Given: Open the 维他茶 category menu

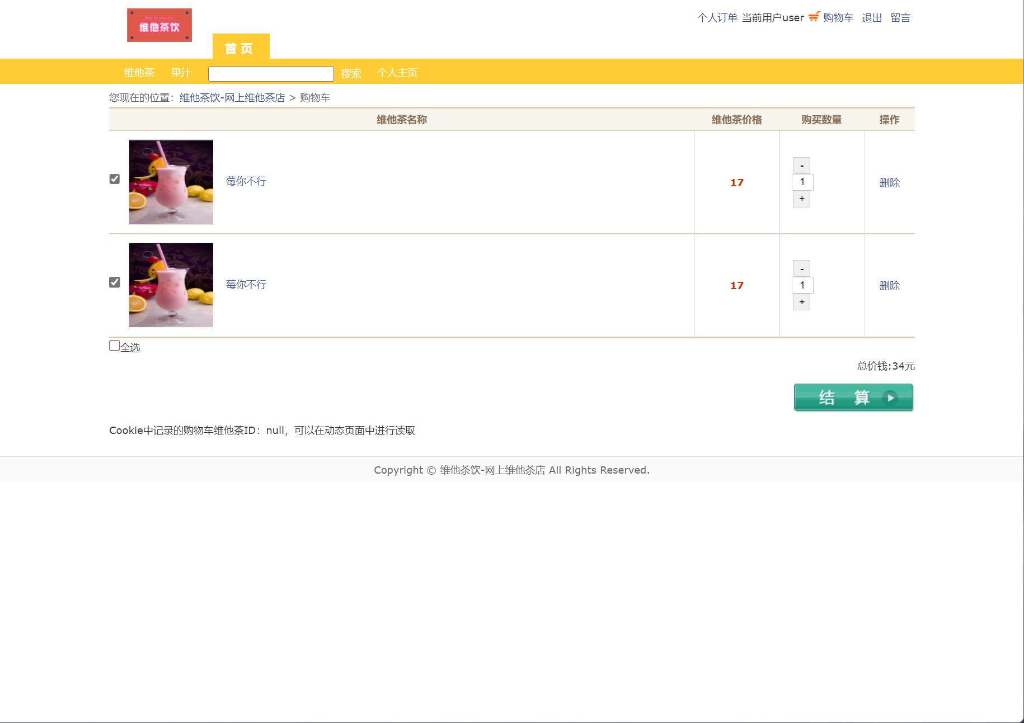Looking at the screenshot, I should click(x=140, y=72).
